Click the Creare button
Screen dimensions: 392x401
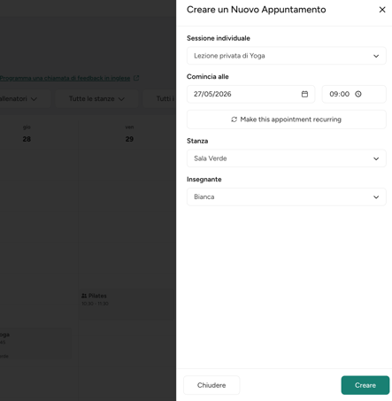click(x=365, y=385)
